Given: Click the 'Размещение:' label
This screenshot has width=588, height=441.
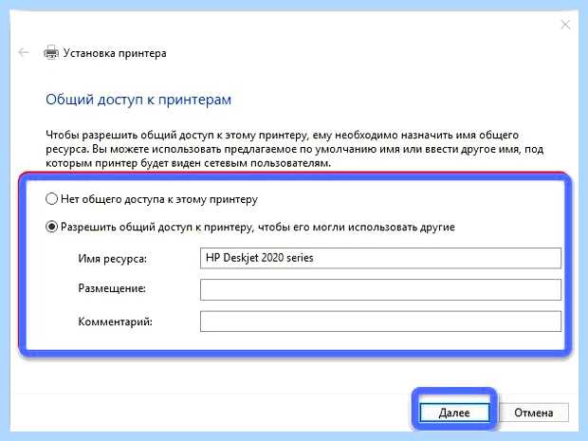Looking at the screenshot, I should pyautogui.click(x=112, y=288).
